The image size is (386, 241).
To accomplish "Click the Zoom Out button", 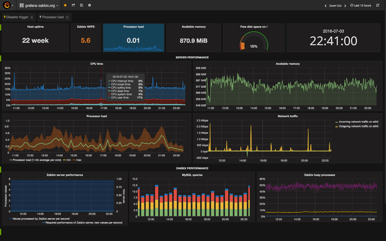I will [x=335, y=6].
